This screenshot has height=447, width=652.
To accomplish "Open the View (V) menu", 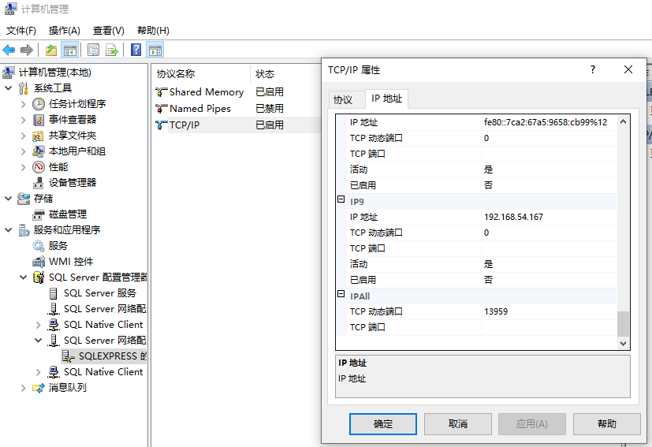I will (x=108, y=31).
